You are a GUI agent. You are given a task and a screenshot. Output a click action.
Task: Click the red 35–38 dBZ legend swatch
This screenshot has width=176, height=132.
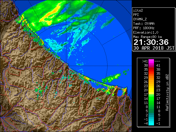pyautogui.click(x=151, y=70)
